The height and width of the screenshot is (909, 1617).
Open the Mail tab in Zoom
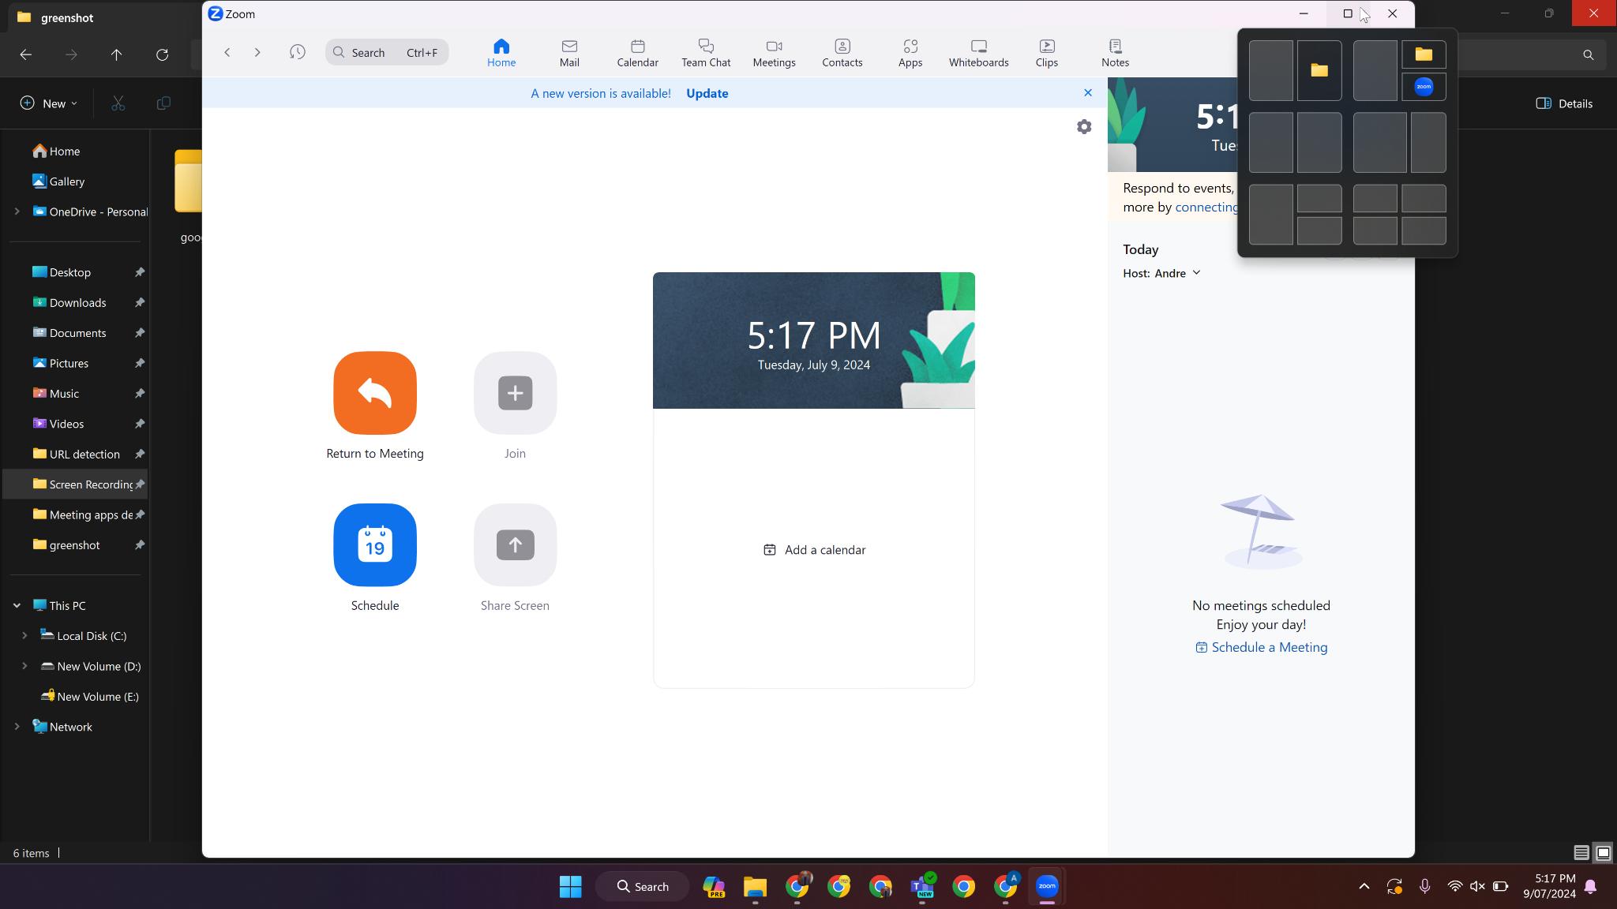click(569, 53)
